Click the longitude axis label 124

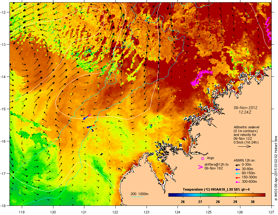point(178,212)
